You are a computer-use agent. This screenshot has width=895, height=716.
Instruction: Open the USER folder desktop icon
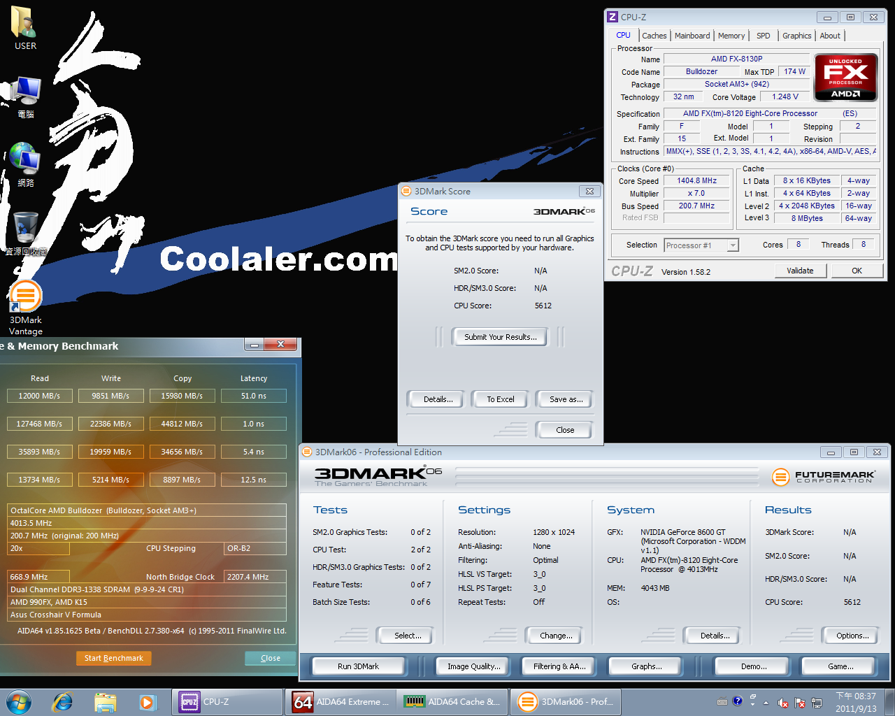(x=25, y=28)
